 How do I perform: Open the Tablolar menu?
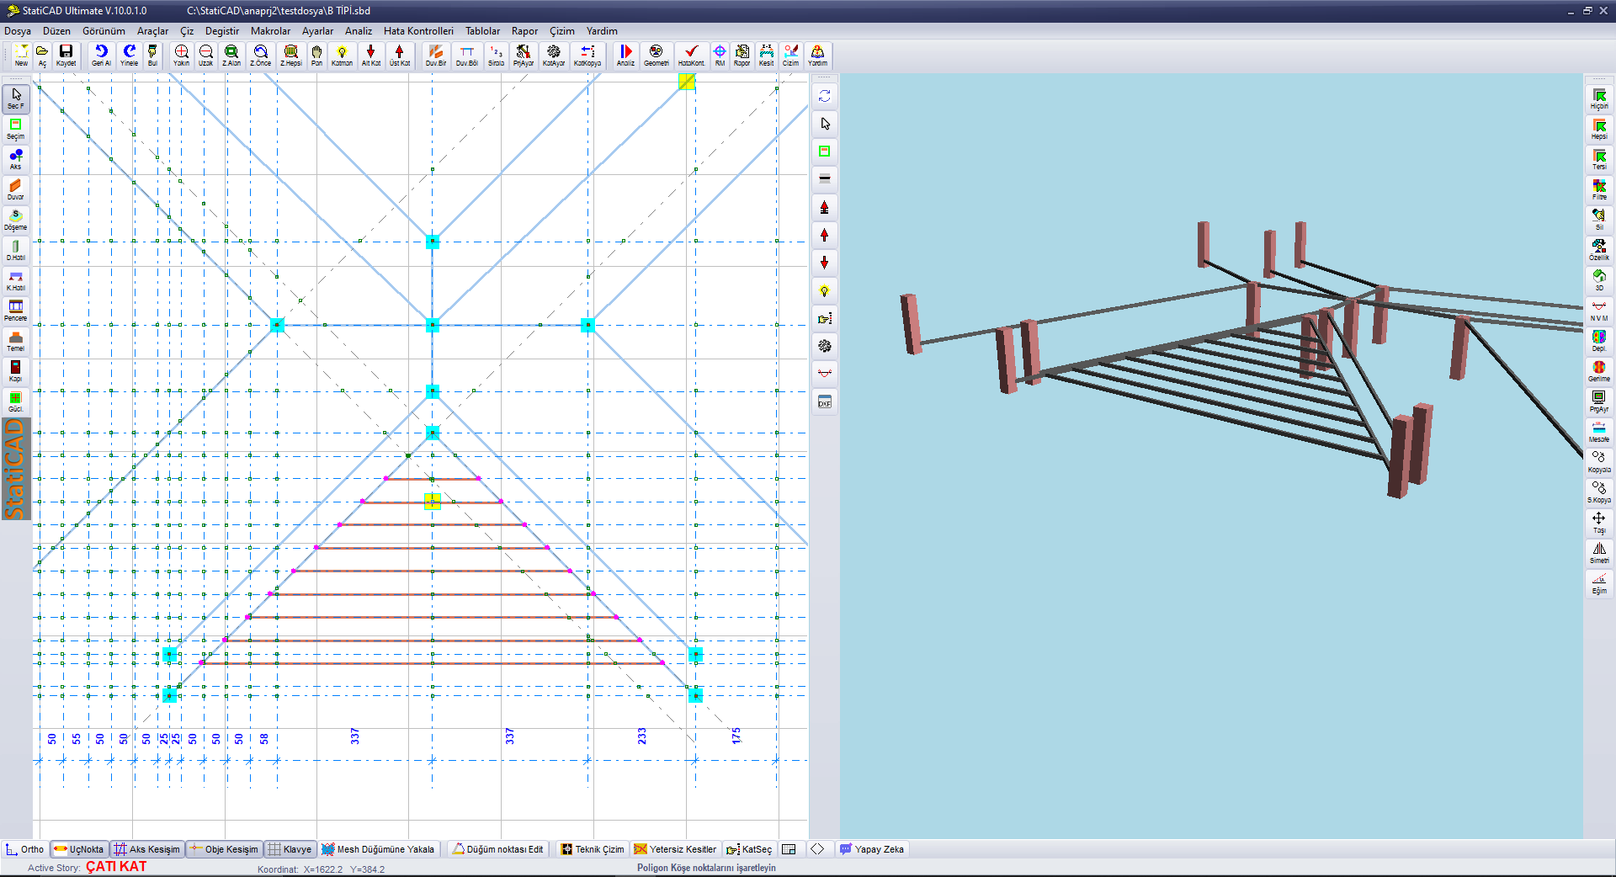(482, 31)
